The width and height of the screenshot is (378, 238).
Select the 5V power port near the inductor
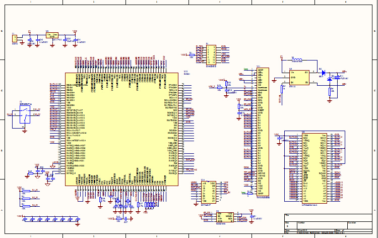click(x=281, y=57)
